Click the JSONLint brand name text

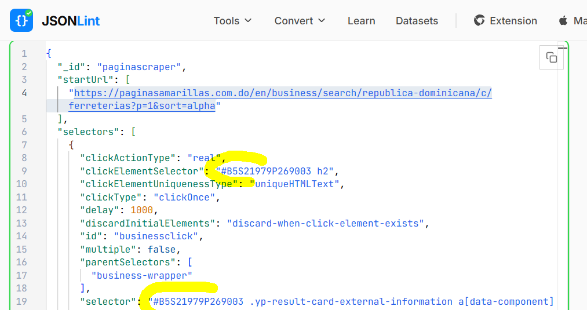[71, 21]
